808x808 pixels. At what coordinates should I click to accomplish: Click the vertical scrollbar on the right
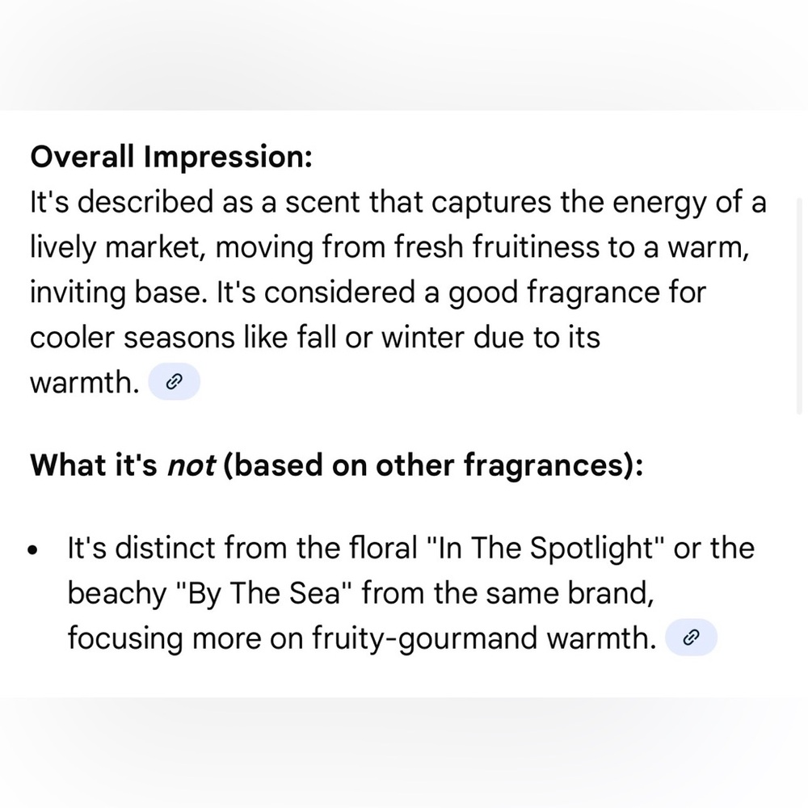coord(799,306)
